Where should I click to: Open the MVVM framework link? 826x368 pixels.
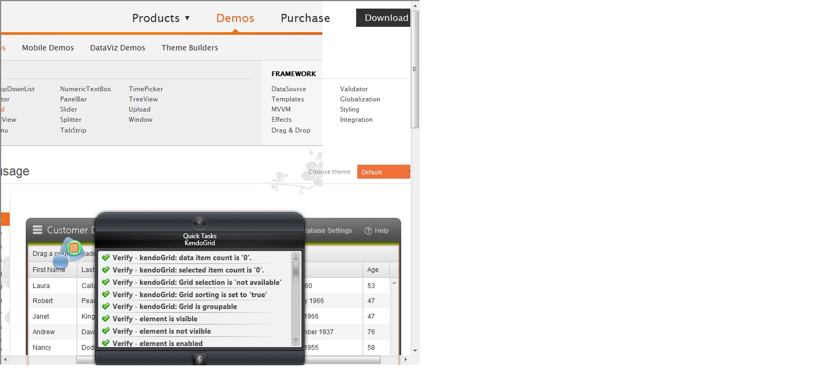(281, 109)
